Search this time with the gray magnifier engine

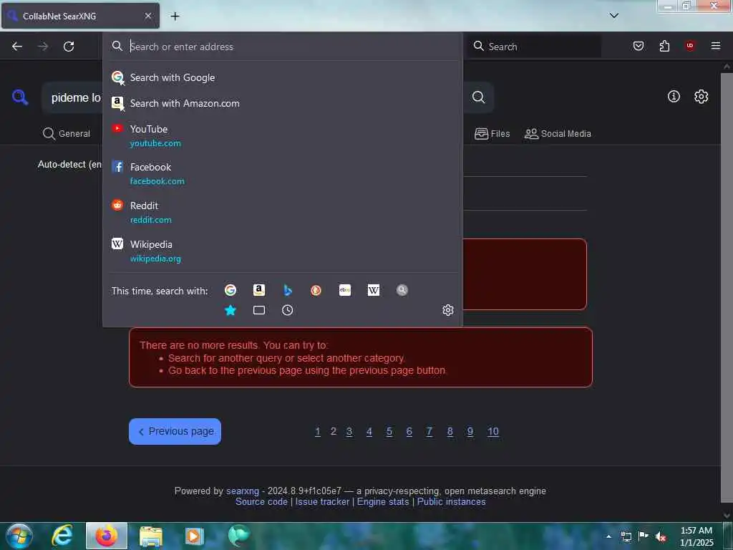[x=402, y=291]
